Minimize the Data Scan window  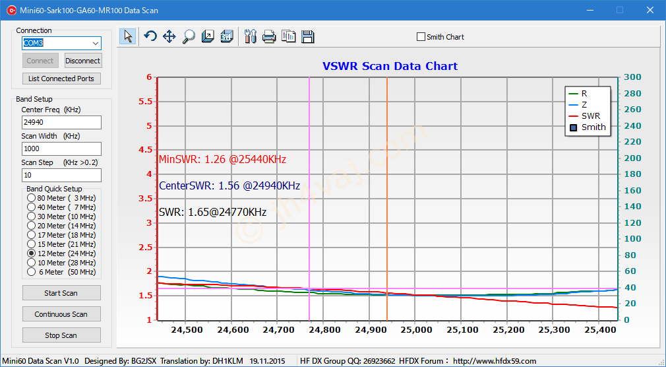tap(590, 10)
